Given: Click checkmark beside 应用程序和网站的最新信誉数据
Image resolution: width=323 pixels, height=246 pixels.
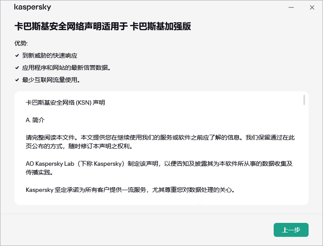Looking at the screenshot, I should click(17, 68).
